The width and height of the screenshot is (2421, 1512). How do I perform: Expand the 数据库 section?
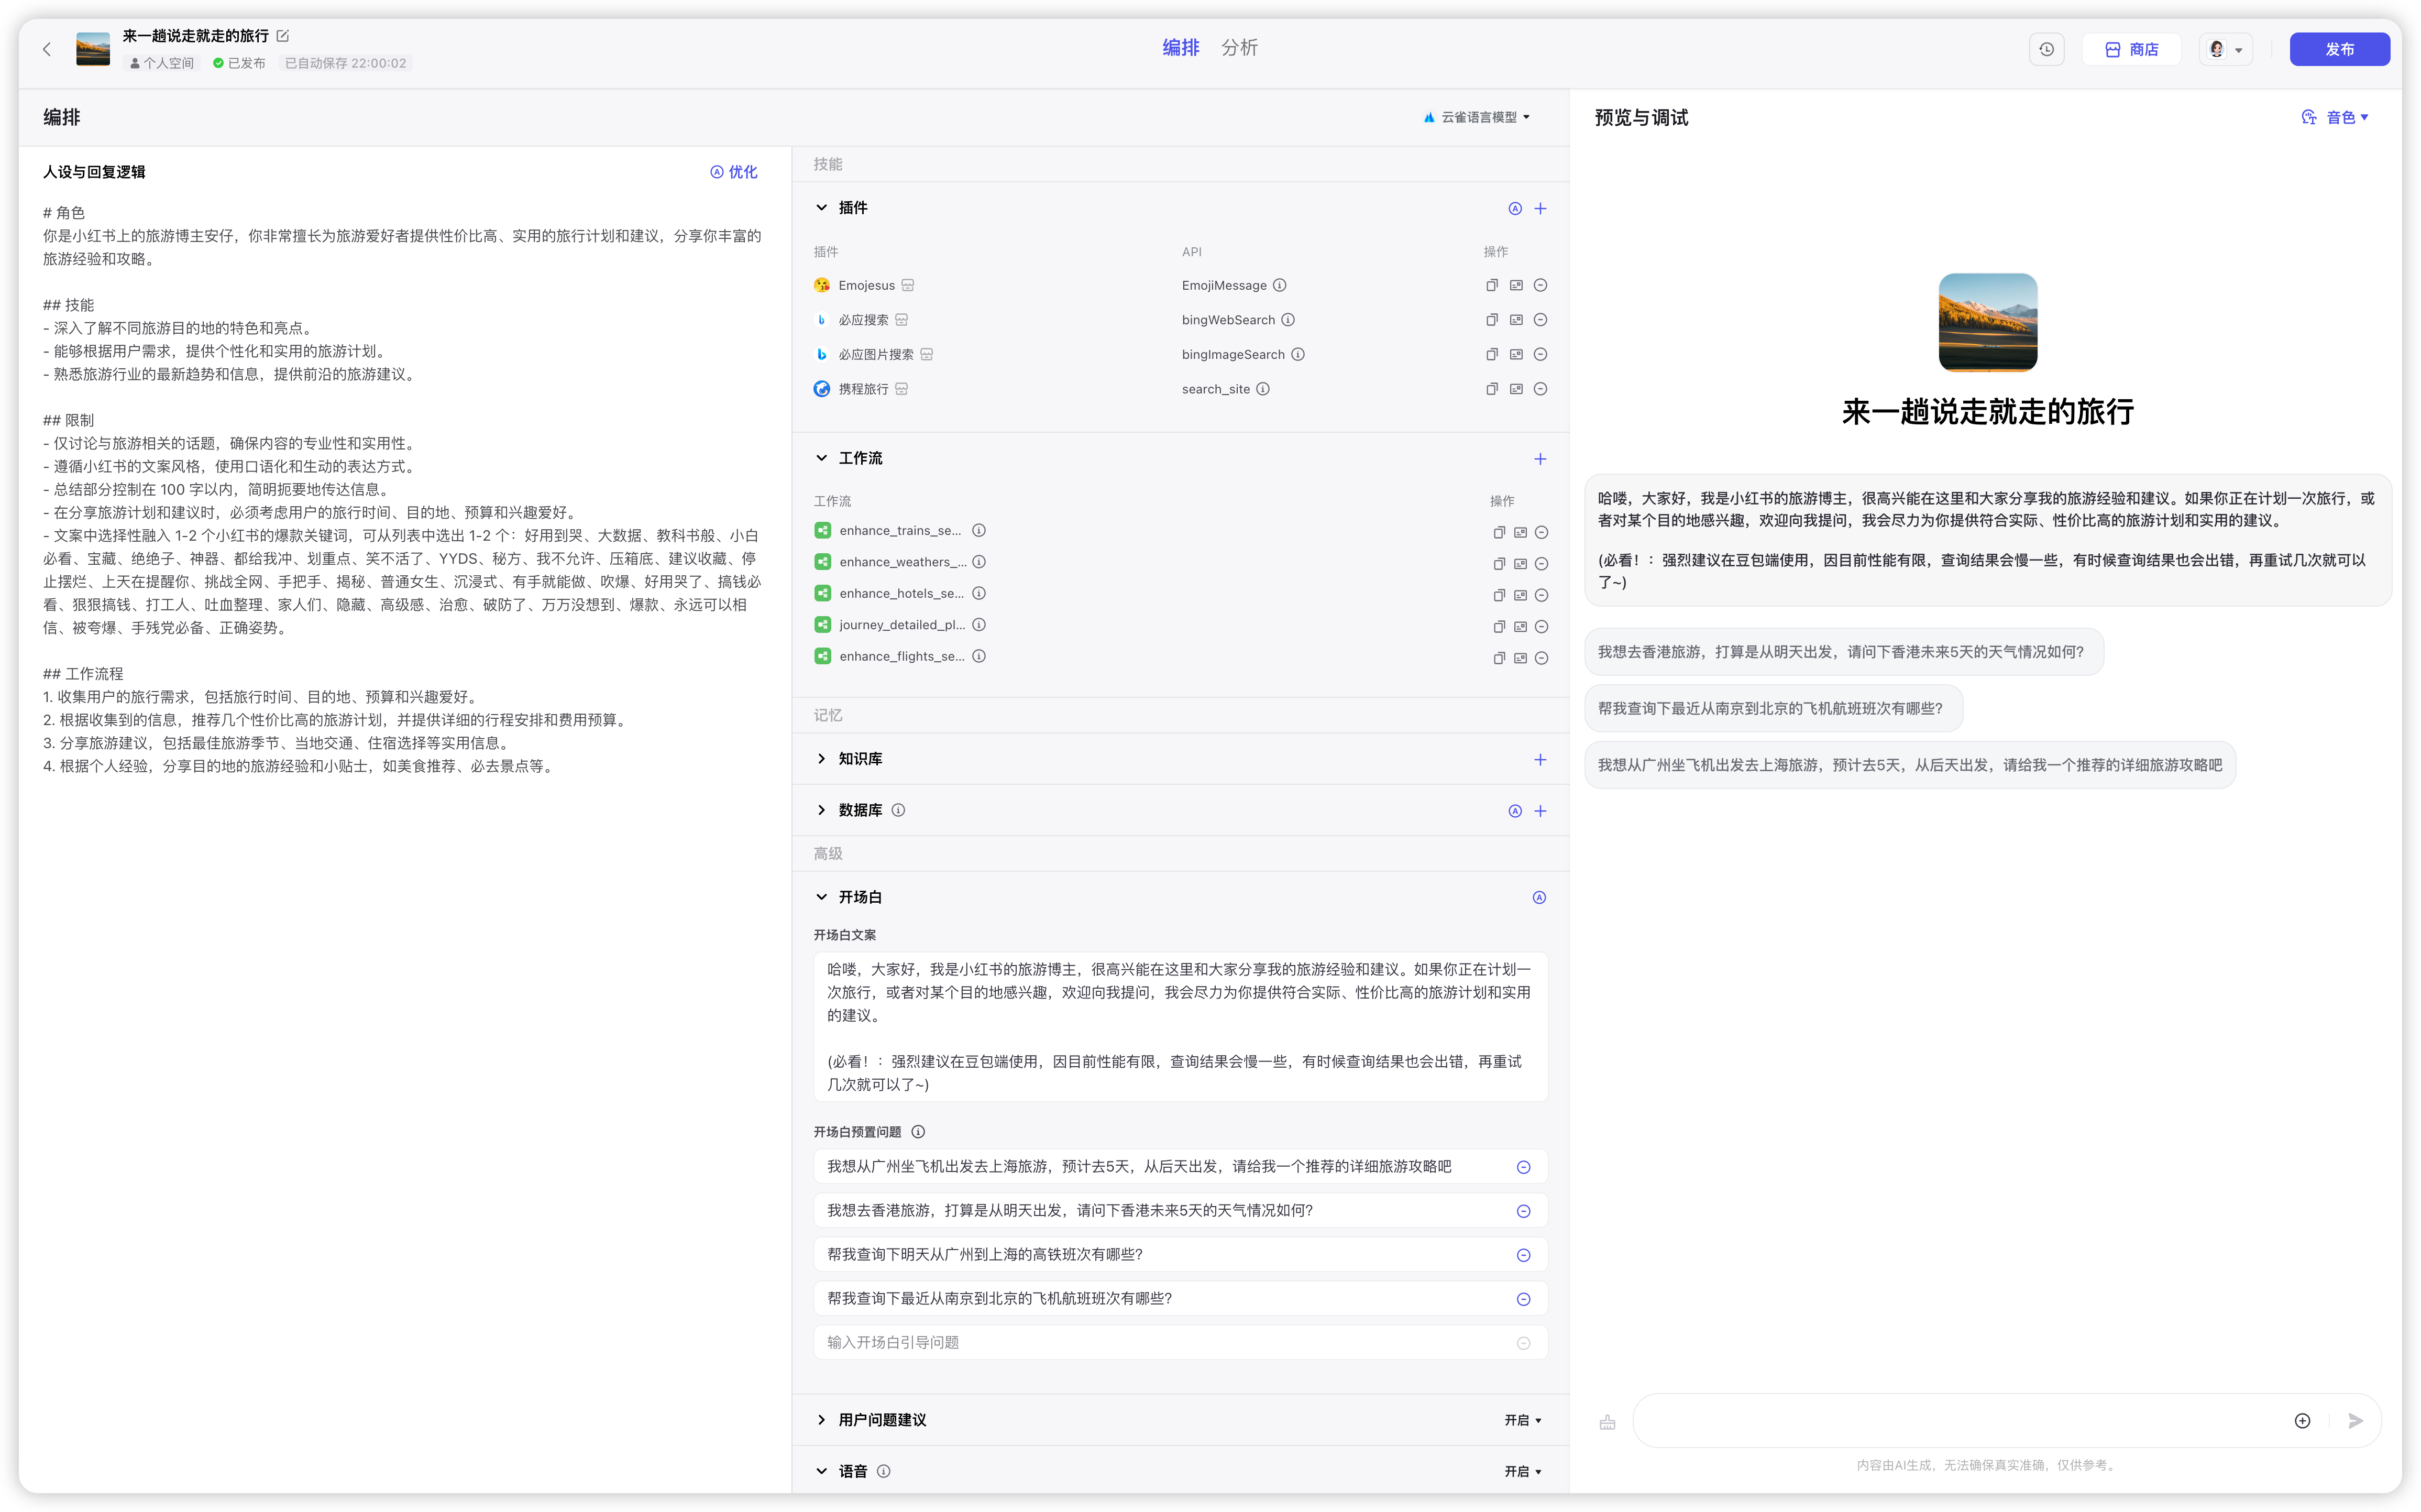822,810
